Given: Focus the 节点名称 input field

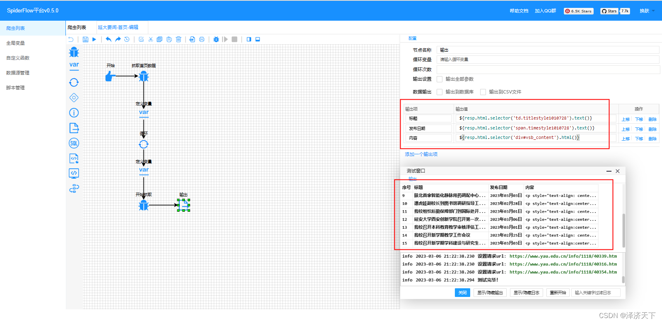Looking at the screenshot, I should point(548,50).
